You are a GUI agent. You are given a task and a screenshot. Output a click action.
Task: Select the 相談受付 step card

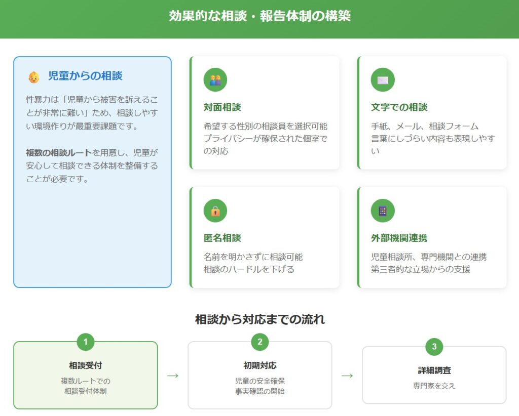tap(86, 377)
